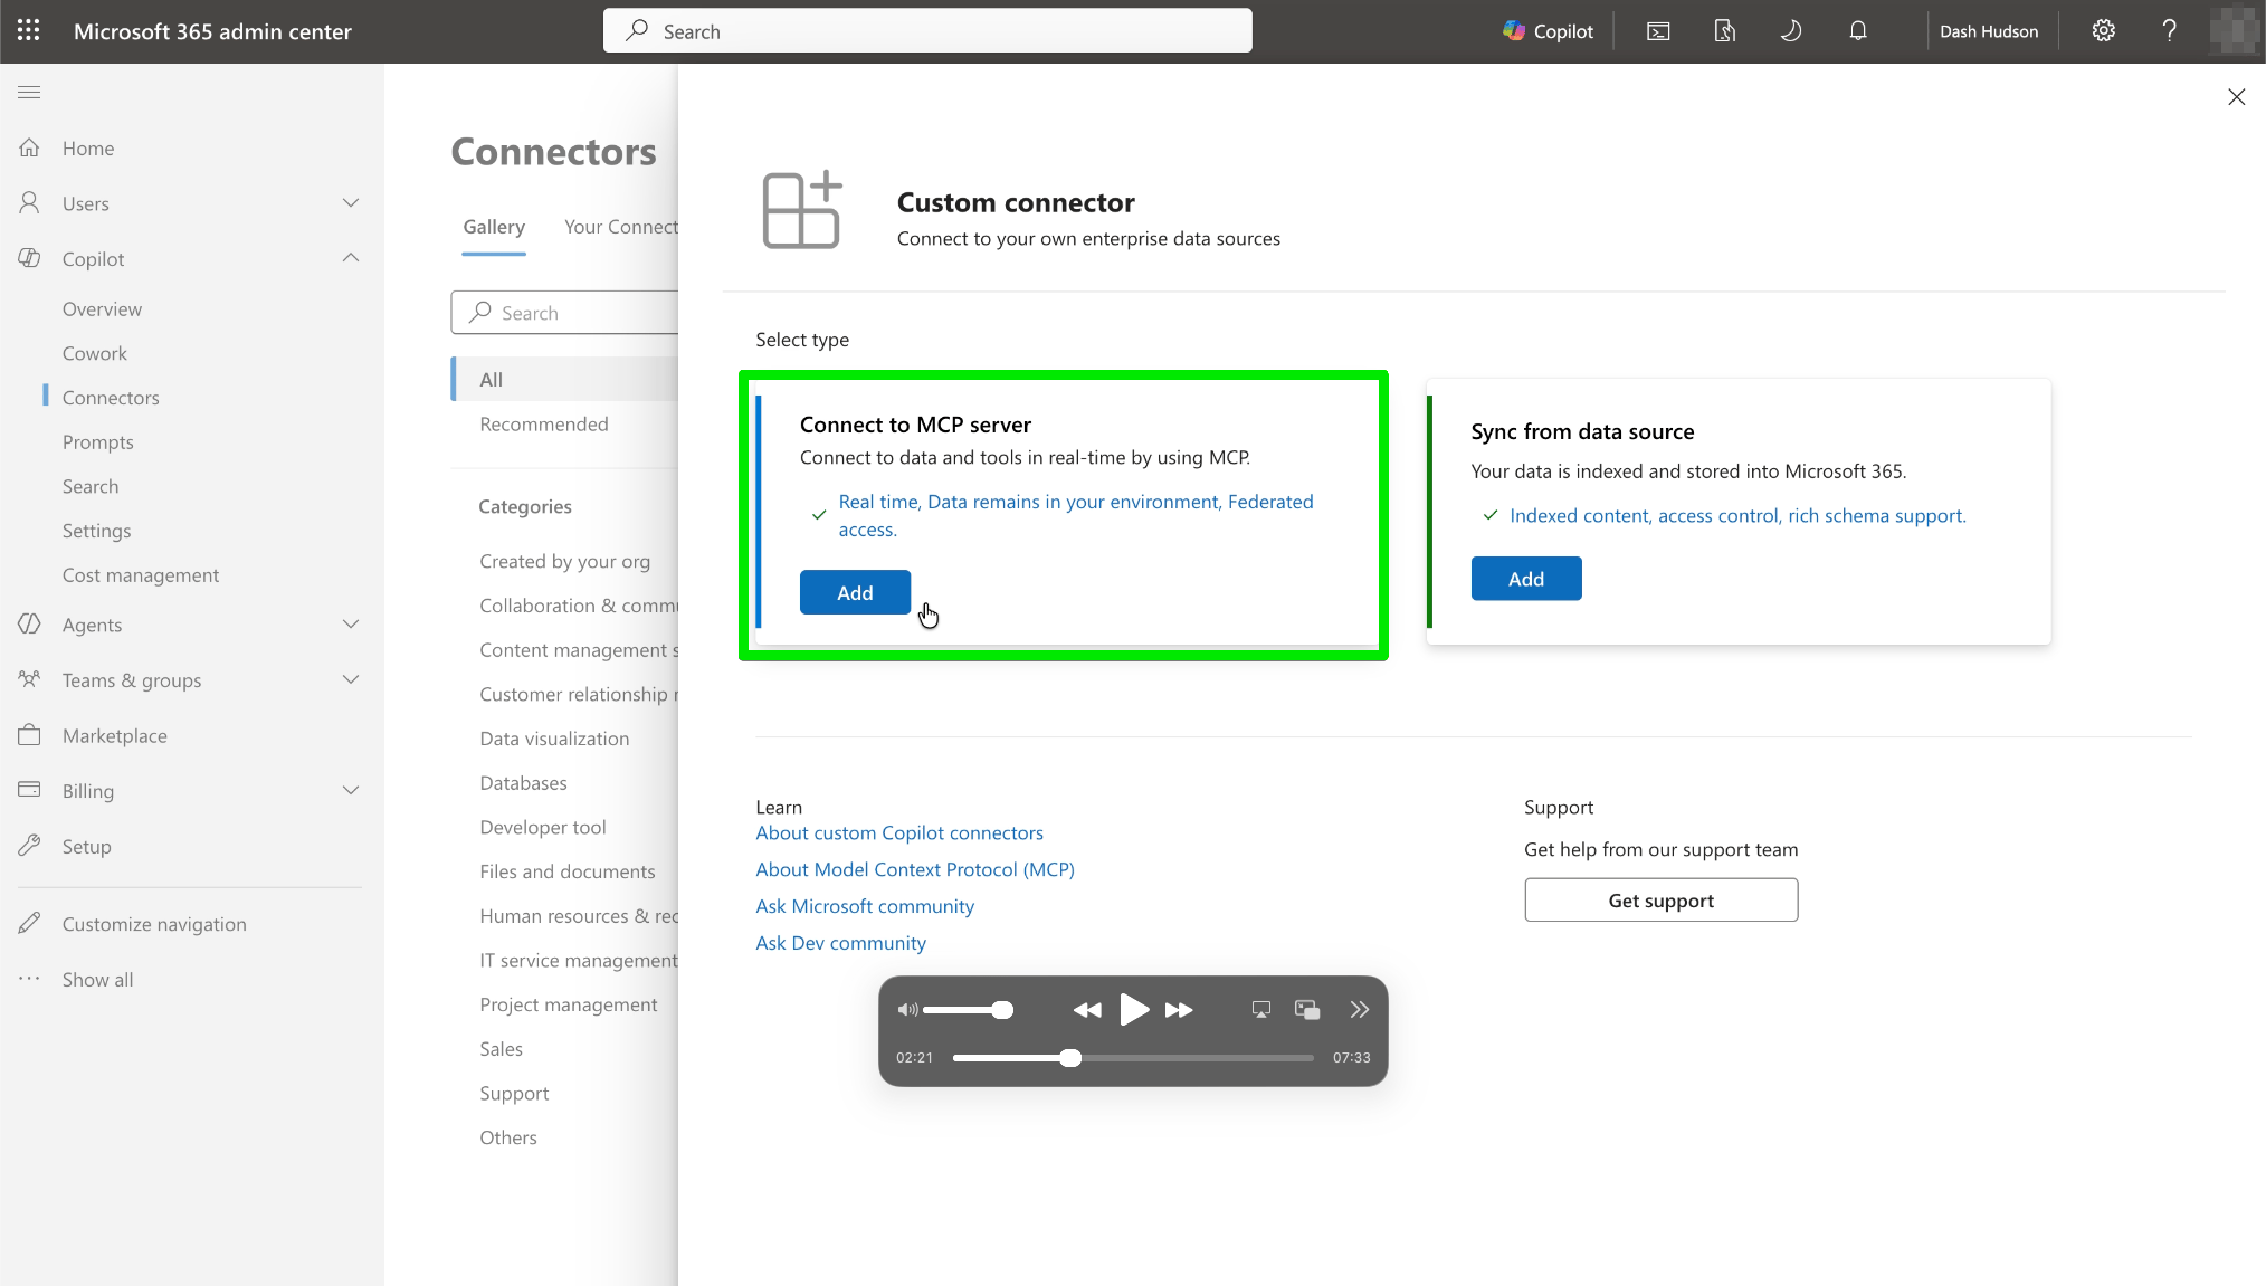Open the app launcher waffle icon

pos(28,31)
